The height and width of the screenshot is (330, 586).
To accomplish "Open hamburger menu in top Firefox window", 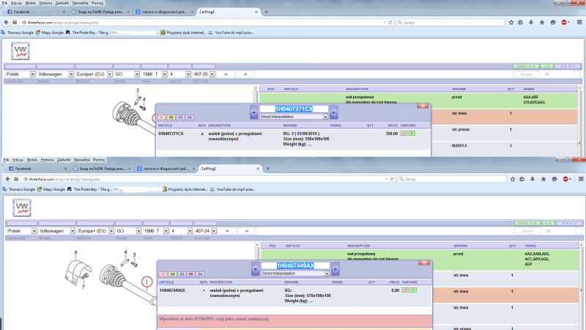I will tap(579, 23).
